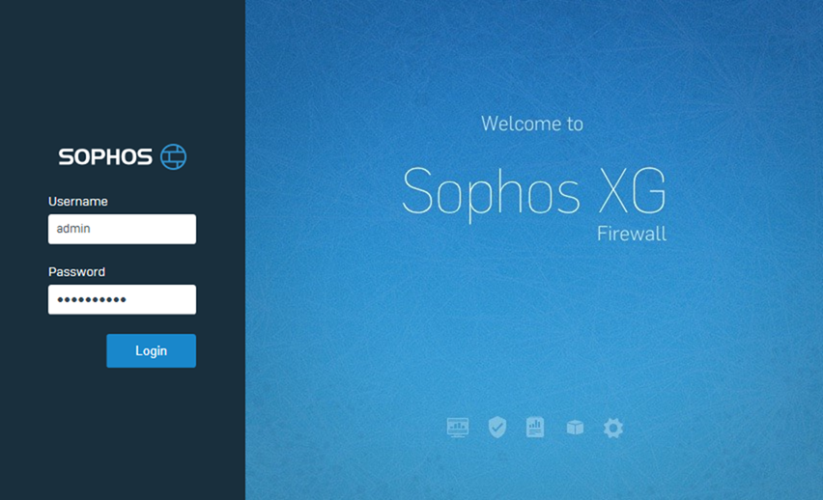Image resolution: width=823 pixels, height=500 pixels.
Task: Select the shield checkmark protection icon
Action: tap(497, 427)
